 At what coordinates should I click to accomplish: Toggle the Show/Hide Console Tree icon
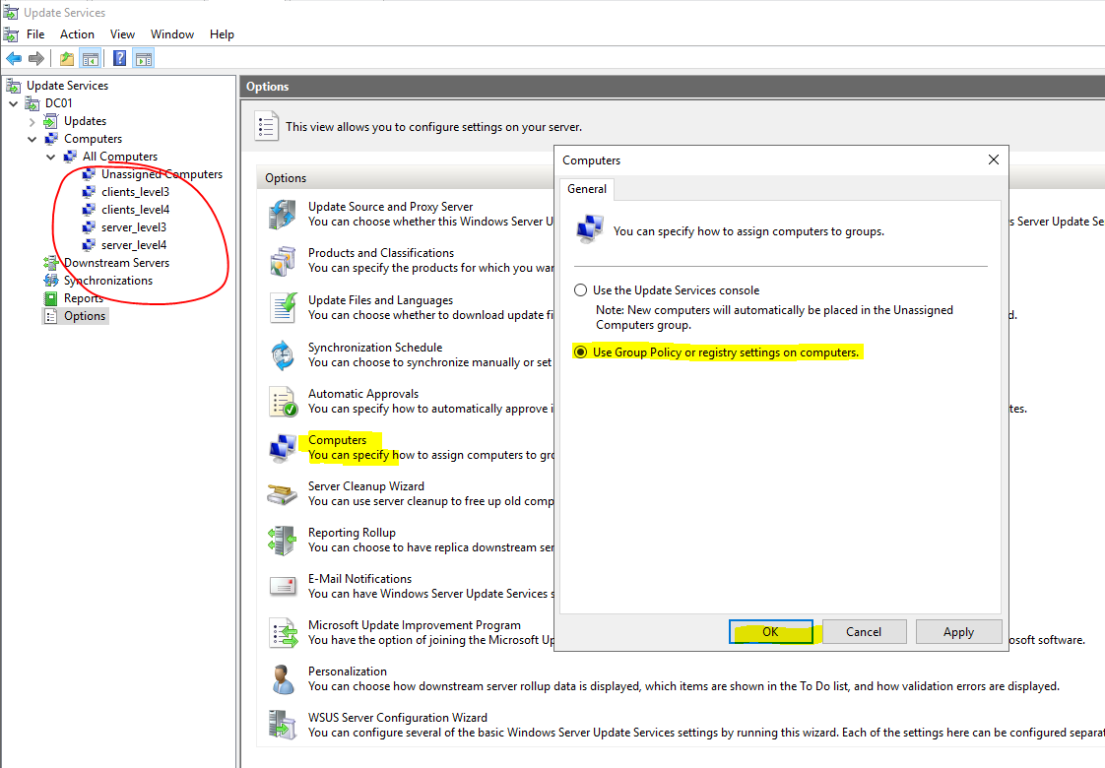point(91,58)
